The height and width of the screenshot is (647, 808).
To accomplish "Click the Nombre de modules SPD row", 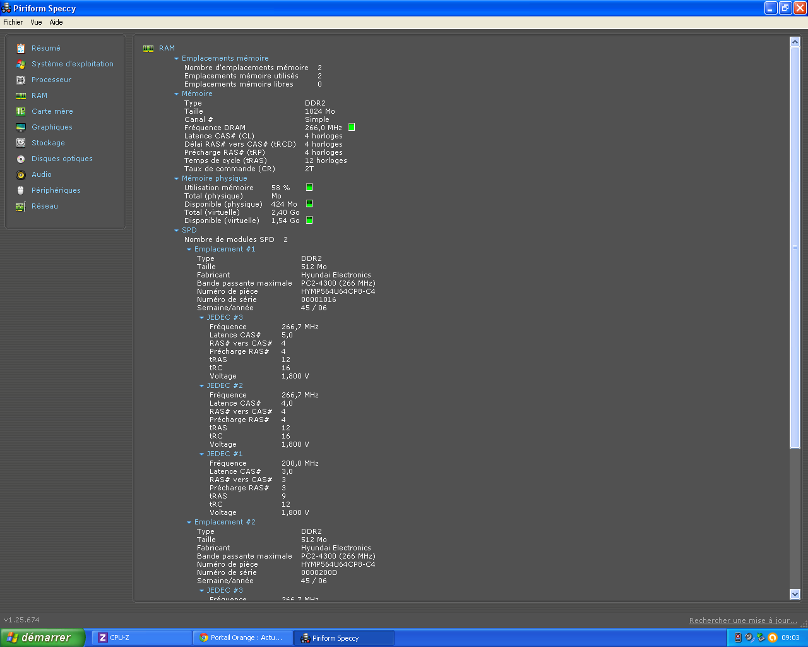I will tap(235, 239).
